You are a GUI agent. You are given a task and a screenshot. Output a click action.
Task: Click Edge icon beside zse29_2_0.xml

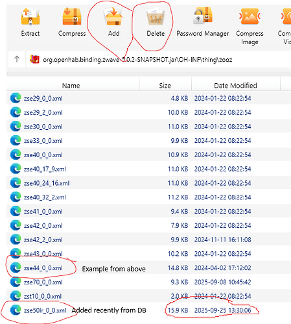pyautogui.click(x=16, y=112)
